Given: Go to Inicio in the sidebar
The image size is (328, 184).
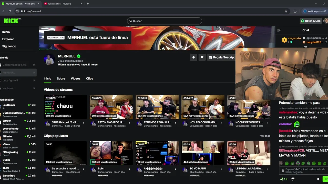Looking at the screenshot, I should pyautogui.click(x=6, y=32).
